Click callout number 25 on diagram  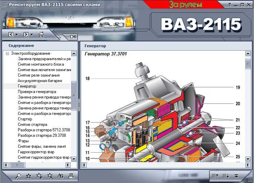click(x=238, y=157)
